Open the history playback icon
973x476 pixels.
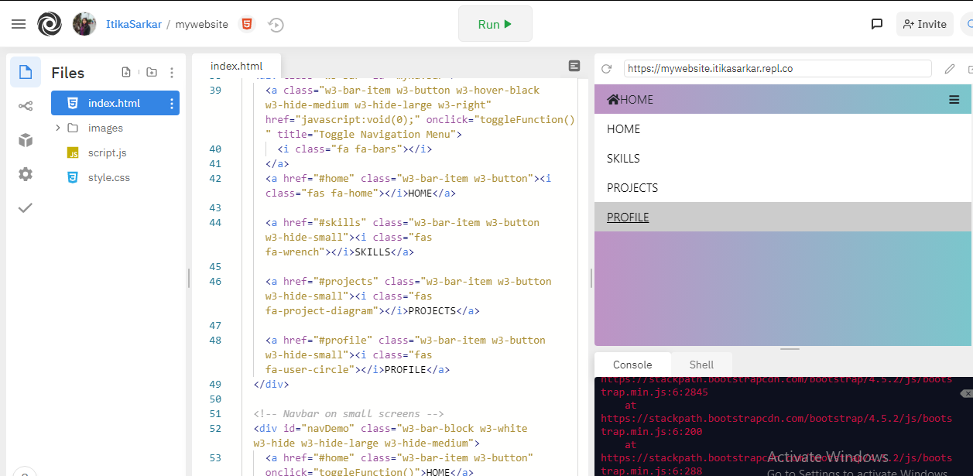276,25
